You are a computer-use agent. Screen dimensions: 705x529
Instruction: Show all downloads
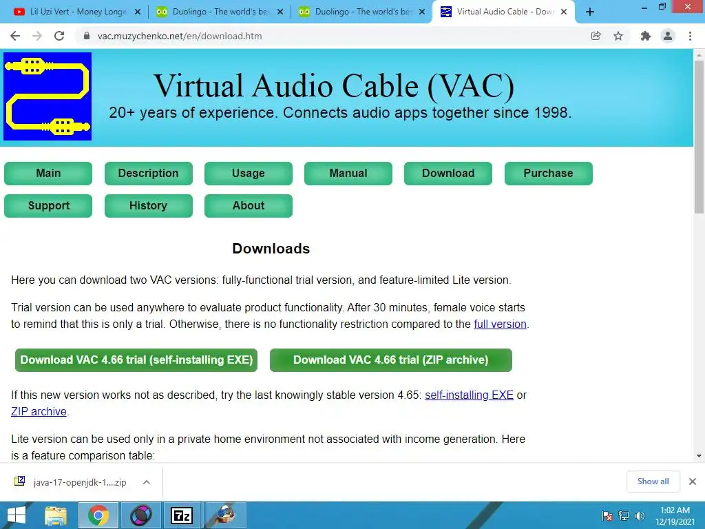(x=653, y=481)
